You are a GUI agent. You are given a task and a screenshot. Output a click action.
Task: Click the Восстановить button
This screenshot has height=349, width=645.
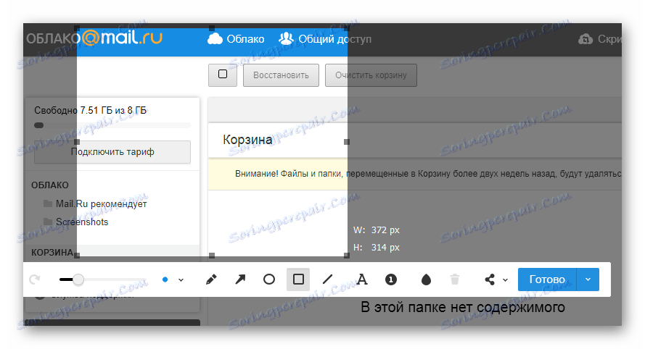pos(281,75)
